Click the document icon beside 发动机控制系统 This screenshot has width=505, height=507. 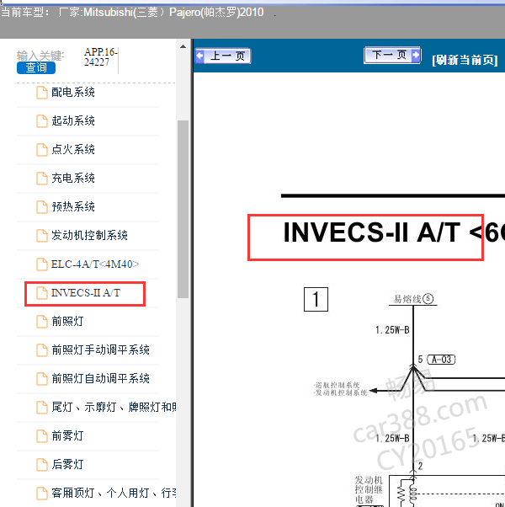coord(42,236)
